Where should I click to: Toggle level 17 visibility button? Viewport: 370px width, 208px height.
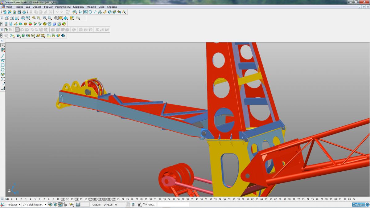click(x=91, y=199)
